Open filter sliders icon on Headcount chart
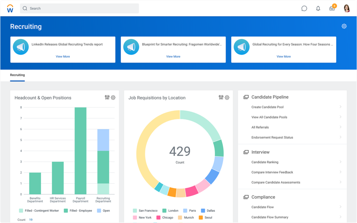The height and width of the screenshot is (223, 357). (x=107, y=97)
